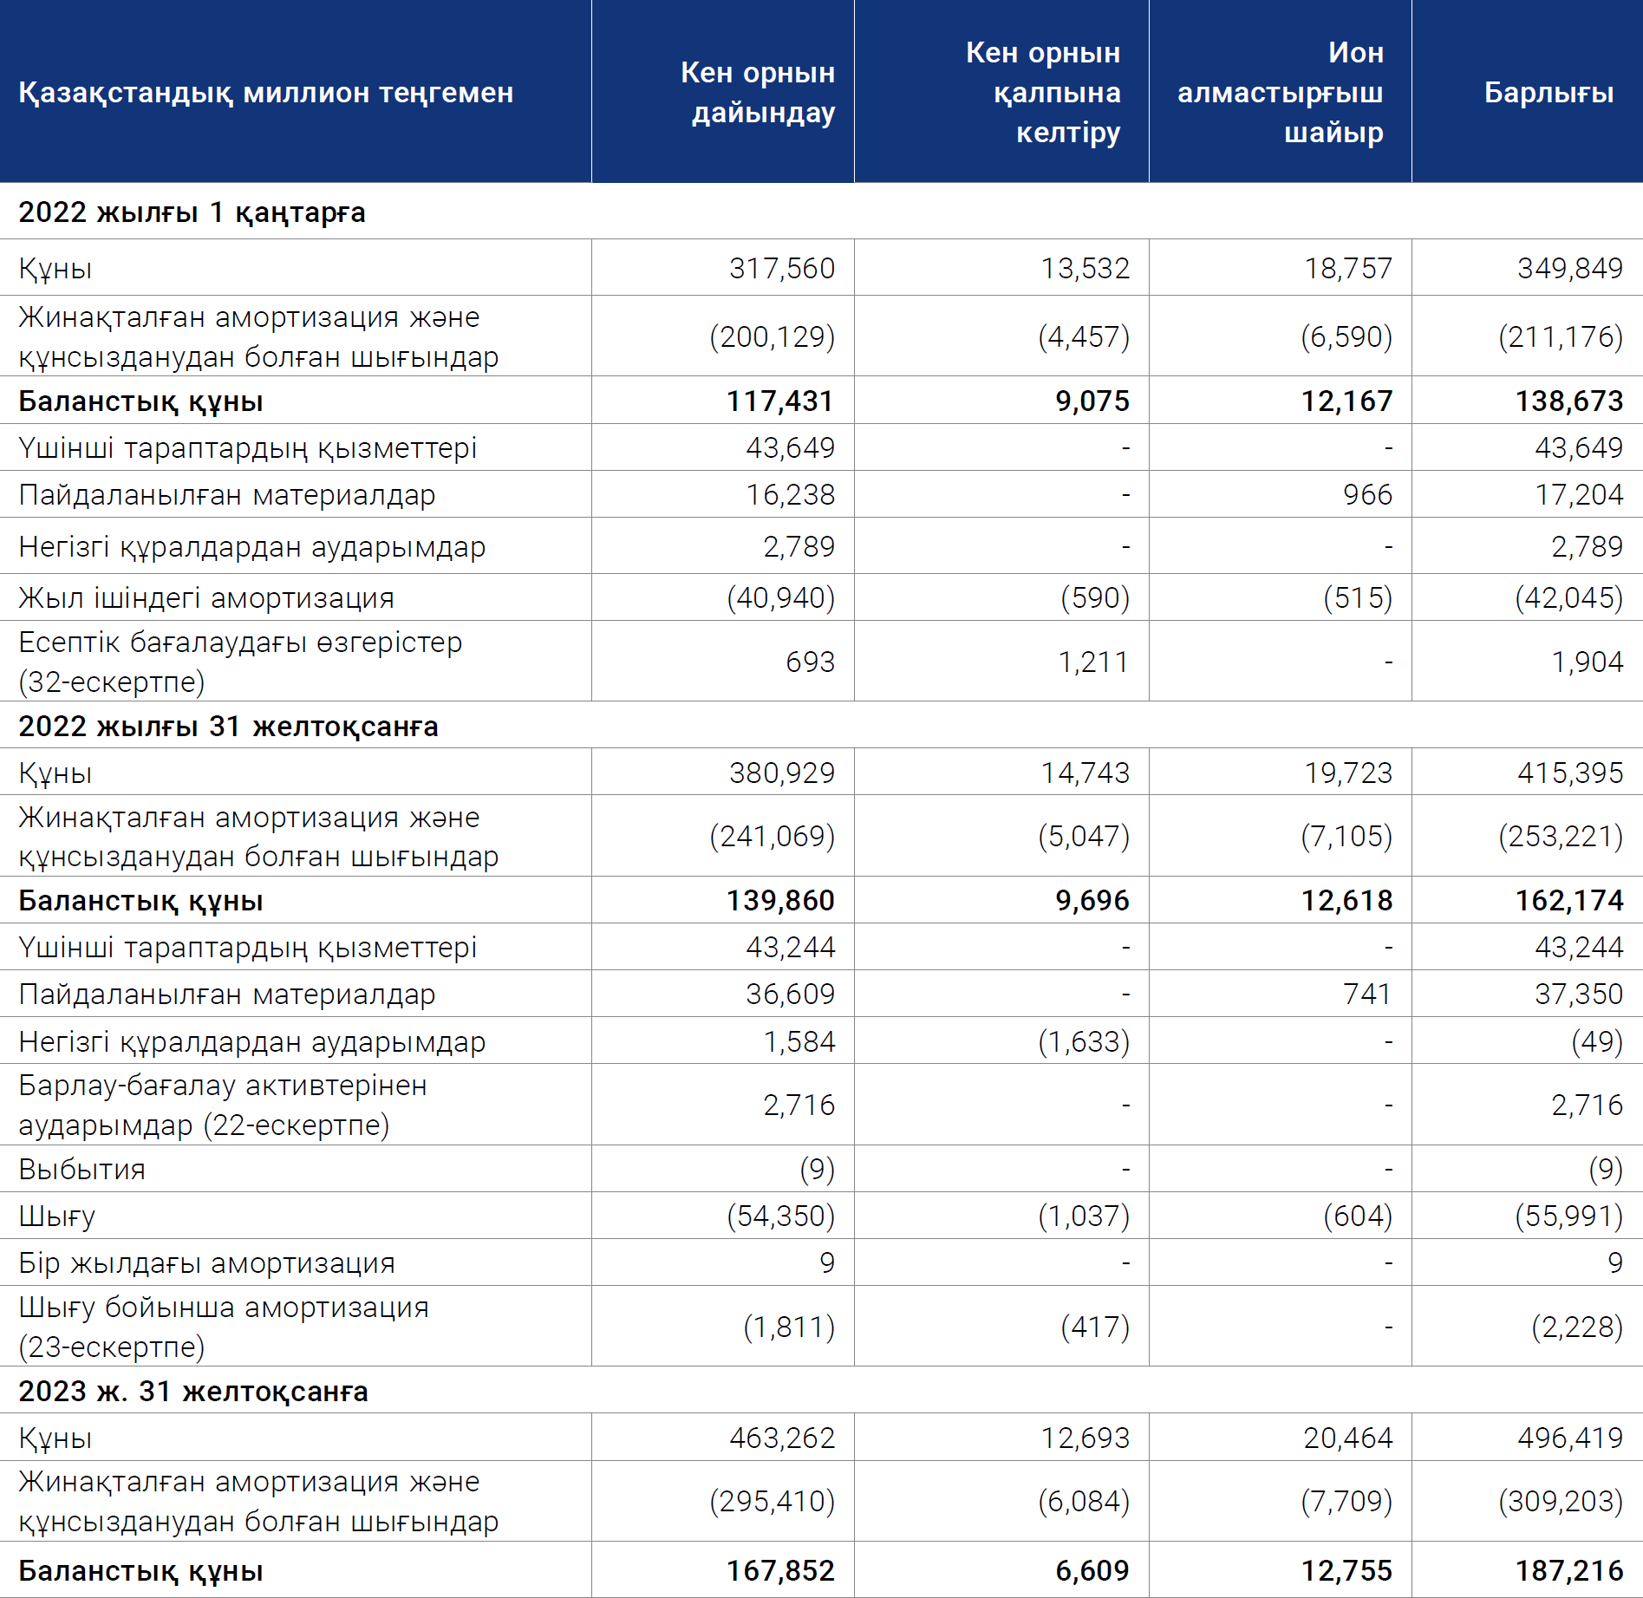Click the bold value 9,696

click(x=1092, y=900)
